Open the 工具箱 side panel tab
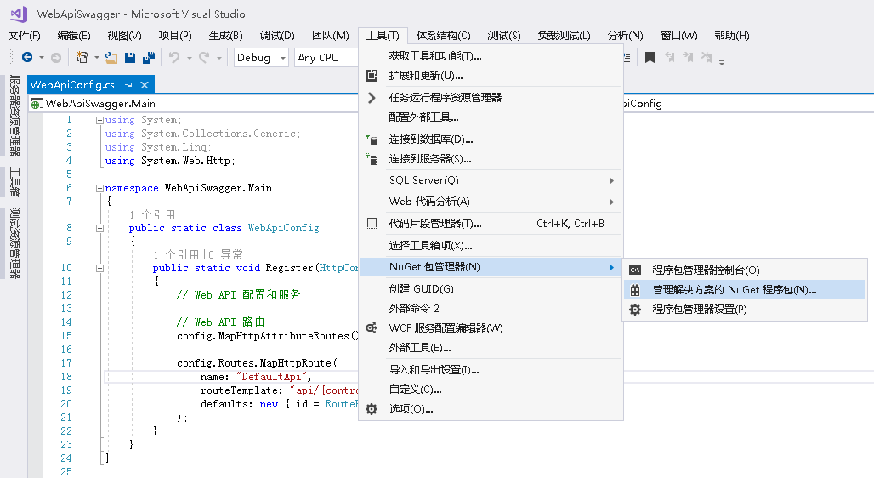The width and height of the screenshot is (874, 478). pos(15,182)
